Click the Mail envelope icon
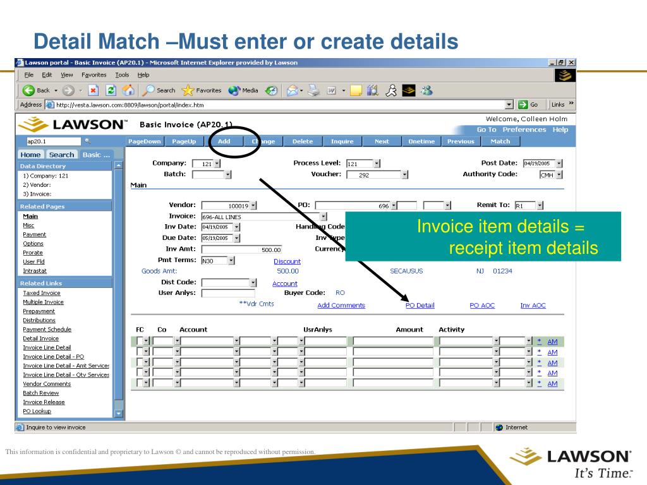This screenshot has width=647, height=485. coord(293,90)
